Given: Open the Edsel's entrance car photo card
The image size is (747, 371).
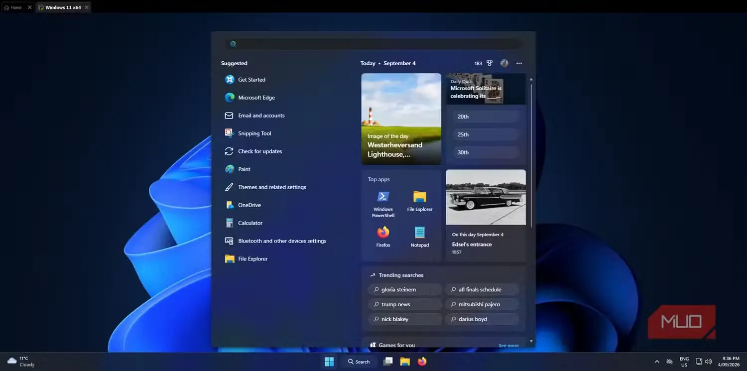Looking at the screenshot, I should coord(486,215).
